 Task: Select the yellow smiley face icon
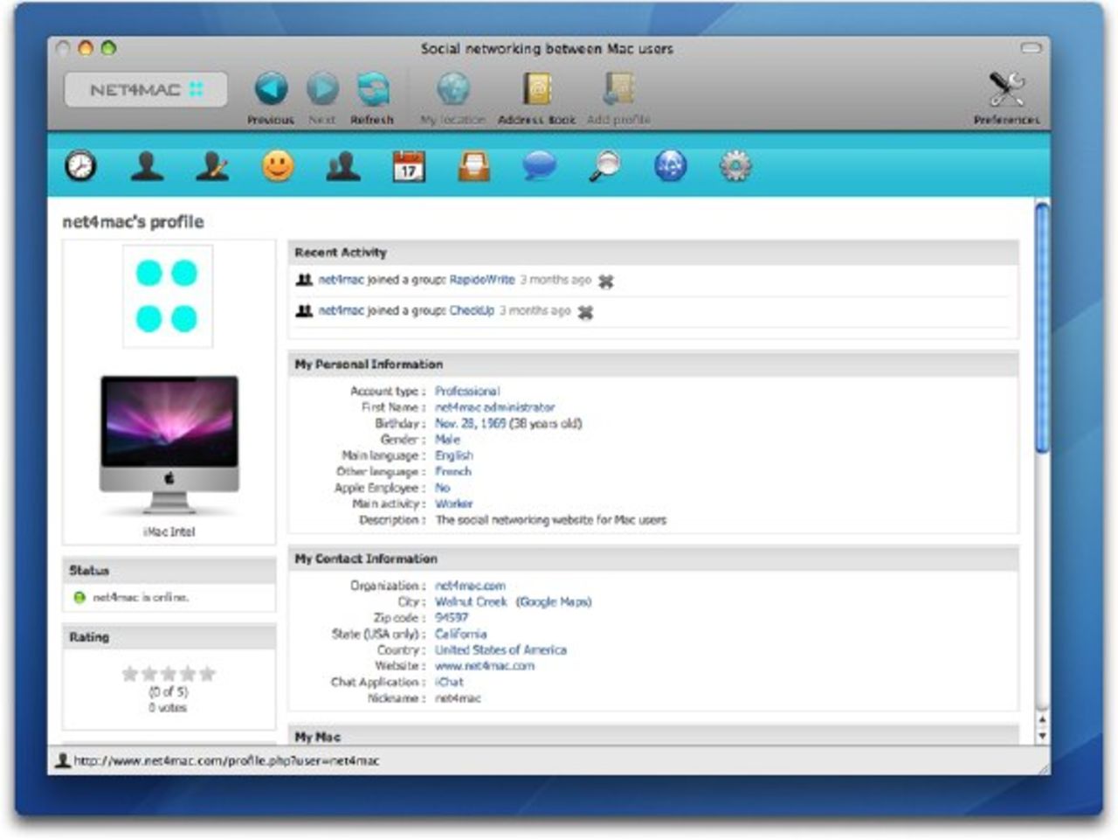pyautogui.click(x=278, y=165)
